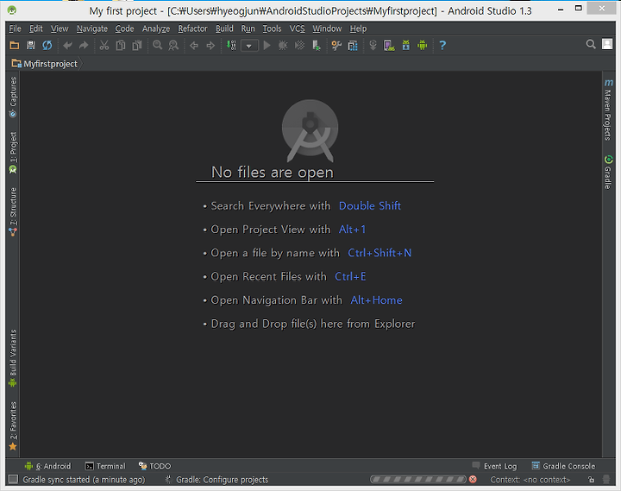This screenshot has height=491, width=621.
Task: Show the Gradle tool window on the right
Action: tap(608, 172)
